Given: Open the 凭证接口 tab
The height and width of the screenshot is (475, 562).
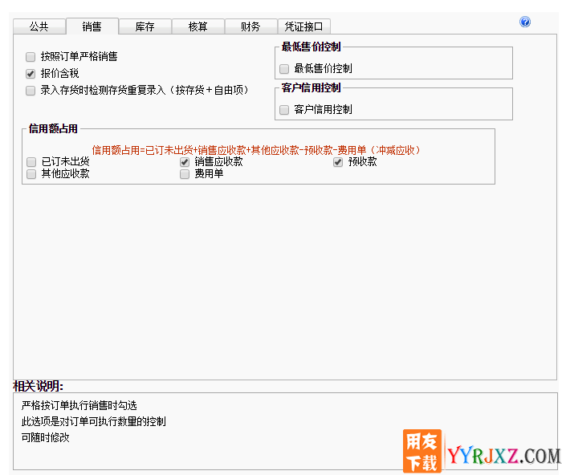Looking at the screenshot, I should tap(303, 26).
